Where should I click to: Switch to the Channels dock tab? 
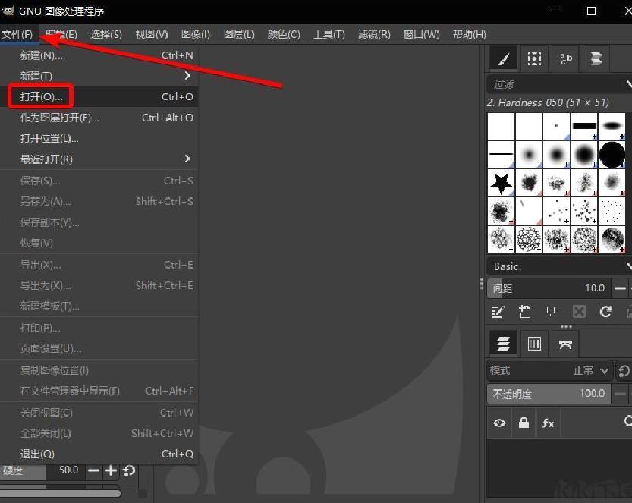coord(534,344)
